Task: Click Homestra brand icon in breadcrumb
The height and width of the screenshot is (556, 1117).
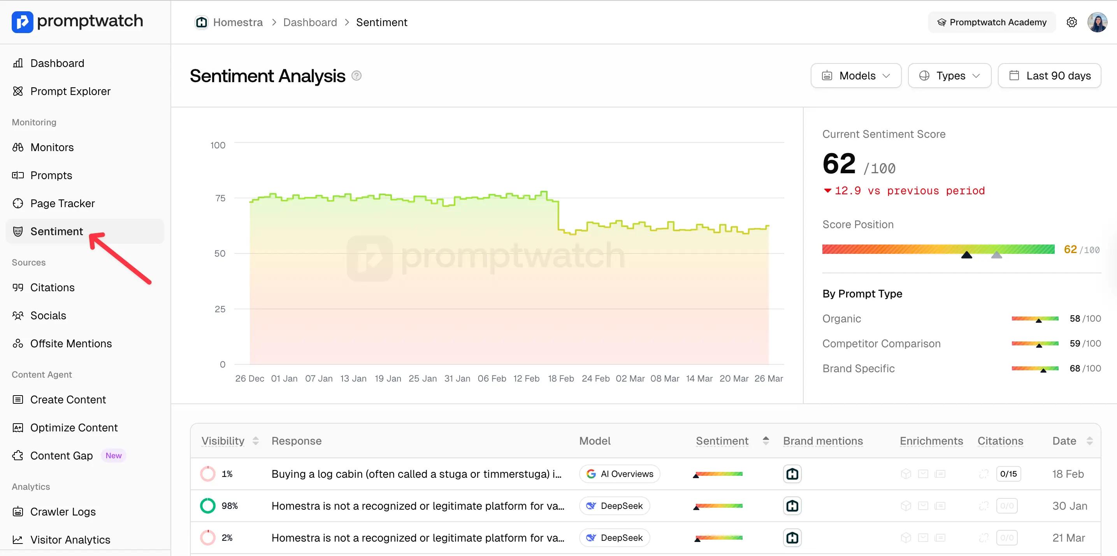Action: pyautogui.click(x=201, y=22)
